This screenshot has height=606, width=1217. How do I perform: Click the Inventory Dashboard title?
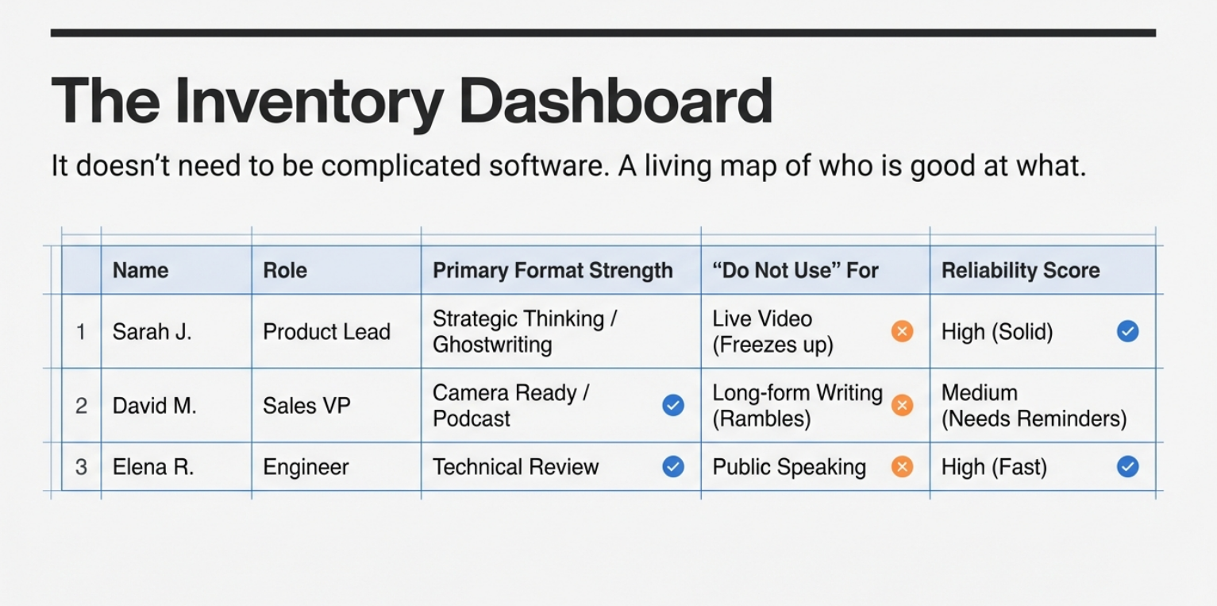click(x=411, y=102)
